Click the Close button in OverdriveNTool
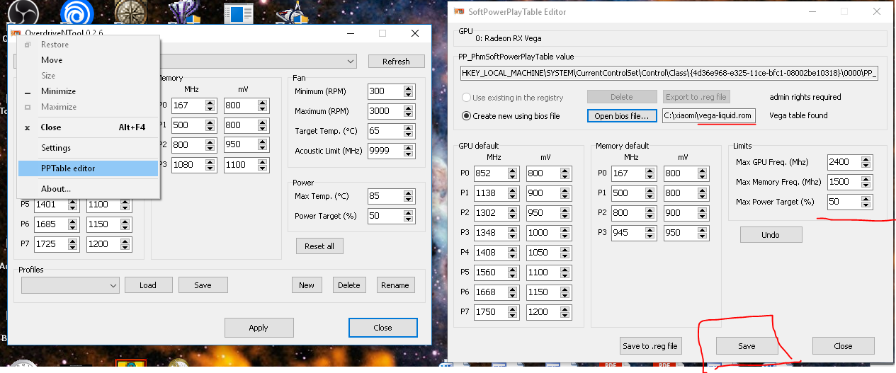The height and width of the screenshot is (373, 896). (x=382, y=328)
